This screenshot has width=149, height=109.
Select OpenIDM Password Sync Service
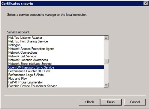coord(56,67)
